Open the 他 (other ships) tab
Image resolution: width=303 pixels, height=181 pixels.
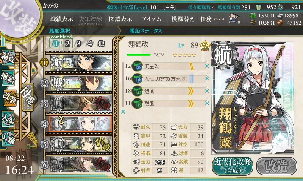click(101, 44)
